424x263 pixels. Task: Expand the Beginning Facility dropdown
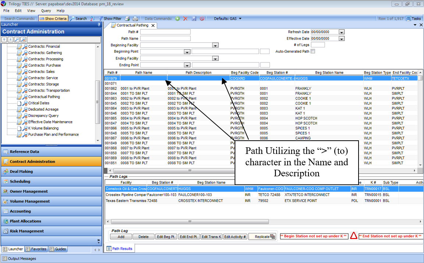(215, 45)
